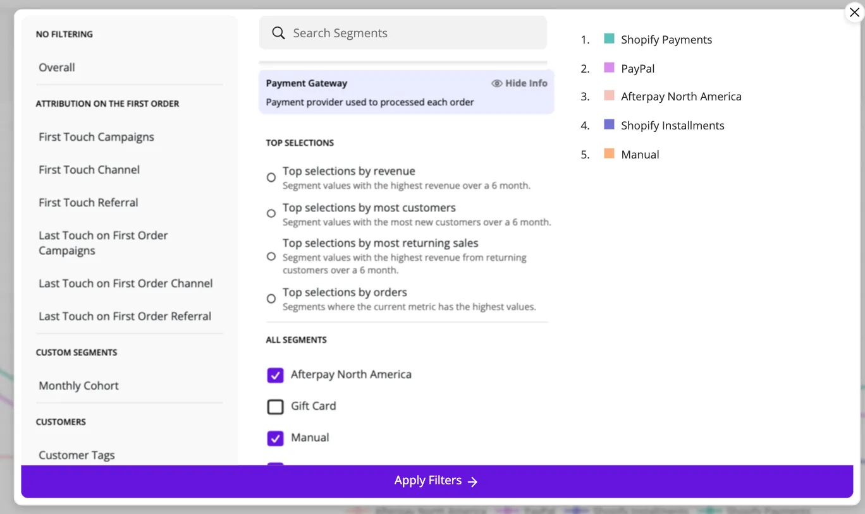The width and height of the screenshot is (865, 514).
Task: Click the blue Shopify Installments swatch
Action: 609,124
